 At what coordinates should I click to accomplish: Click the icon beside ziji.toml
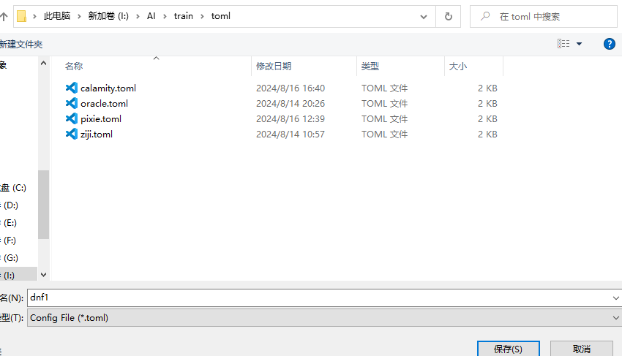click(x=71, y=134)
